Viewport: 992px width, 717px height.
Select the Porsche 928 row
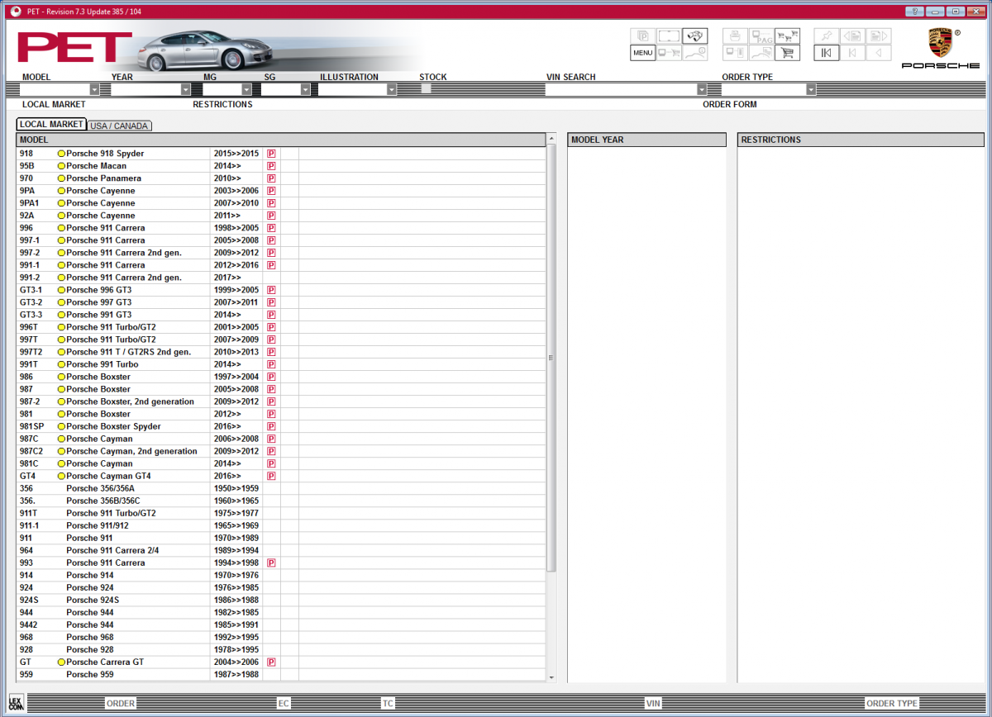click(x=281, y=650)
